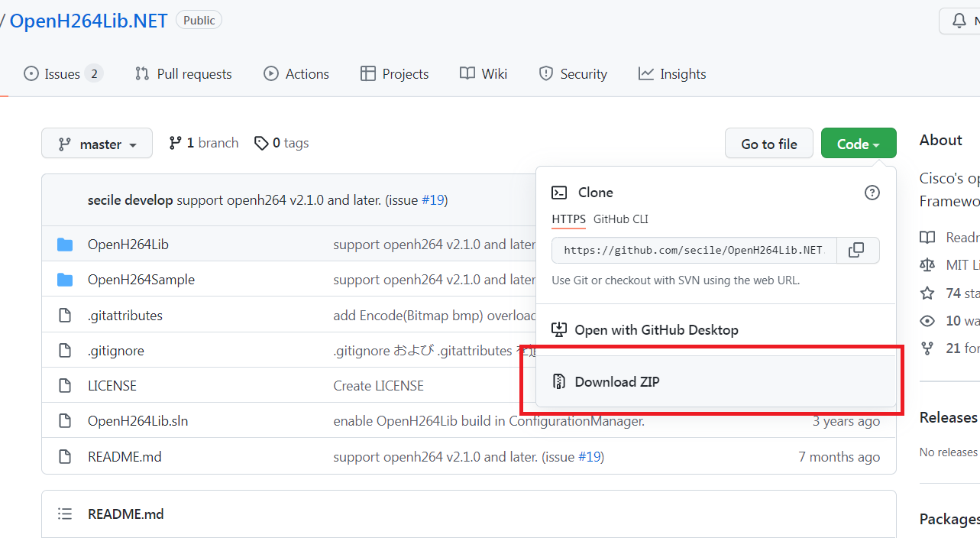Click the Readme book icon in About
The image size is (980, 538).
coord(927,238)
